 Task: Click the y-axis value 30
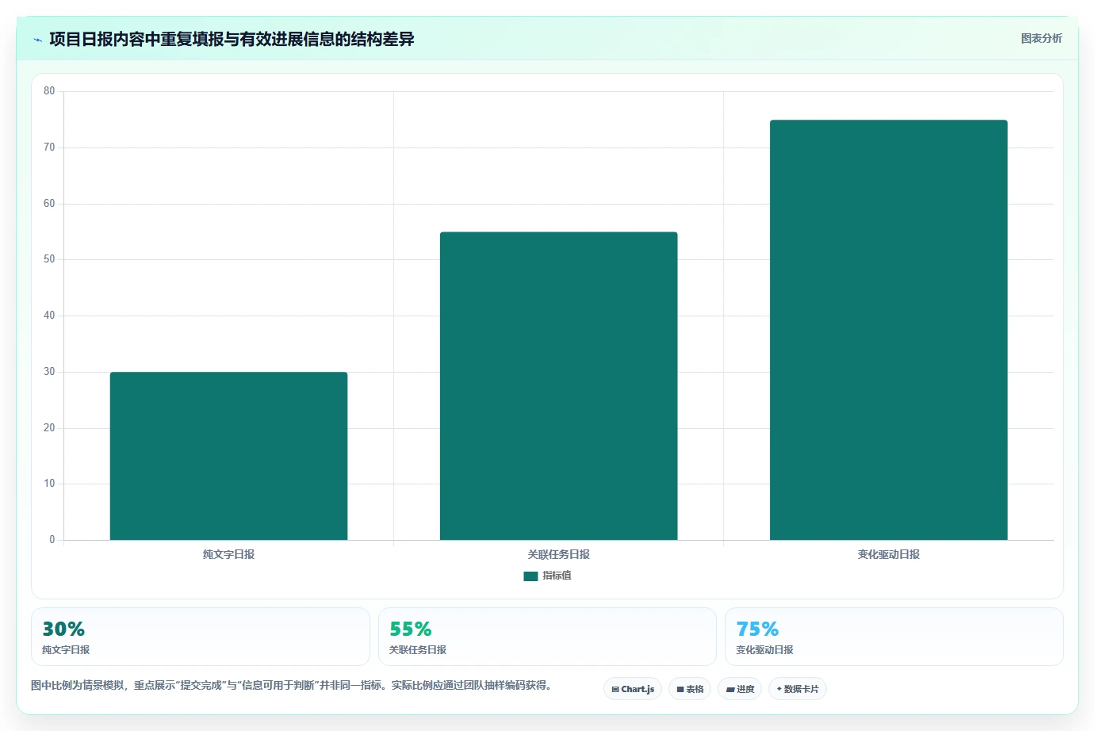coord(49,372)
